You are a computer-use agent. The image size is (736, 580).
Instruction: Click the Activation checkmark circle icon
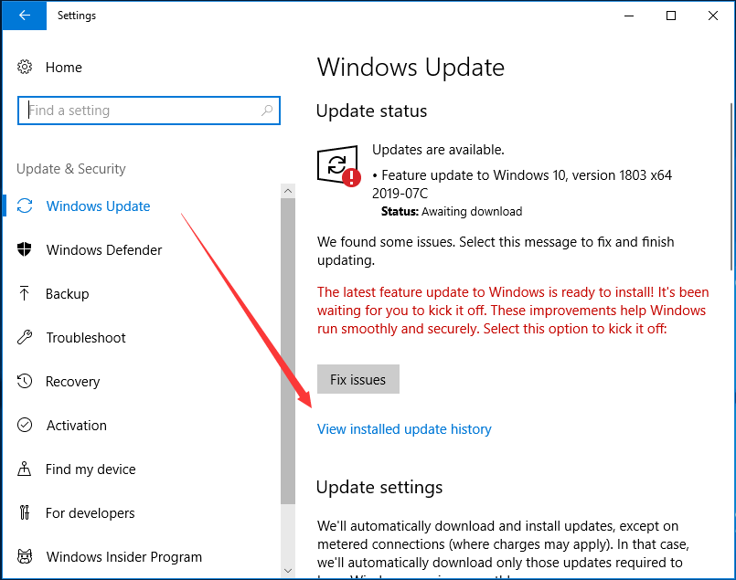tap(25, 425)
